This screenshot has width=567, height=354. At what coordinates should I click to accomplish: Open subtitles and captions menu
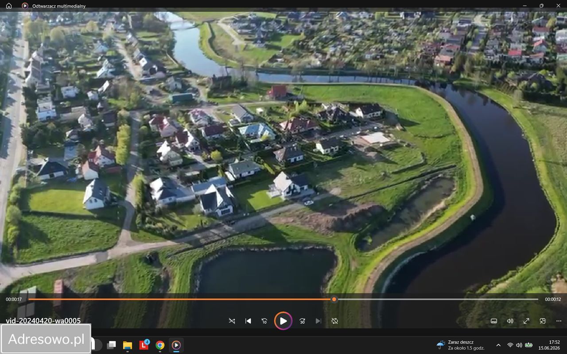494,321
